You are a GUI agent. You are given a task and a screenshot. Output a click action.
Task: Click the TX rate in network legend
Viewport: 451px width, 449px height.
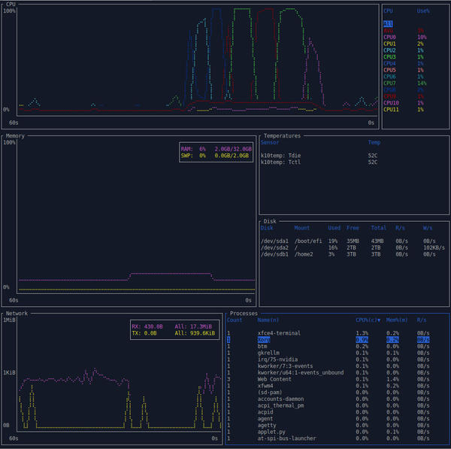144,333
